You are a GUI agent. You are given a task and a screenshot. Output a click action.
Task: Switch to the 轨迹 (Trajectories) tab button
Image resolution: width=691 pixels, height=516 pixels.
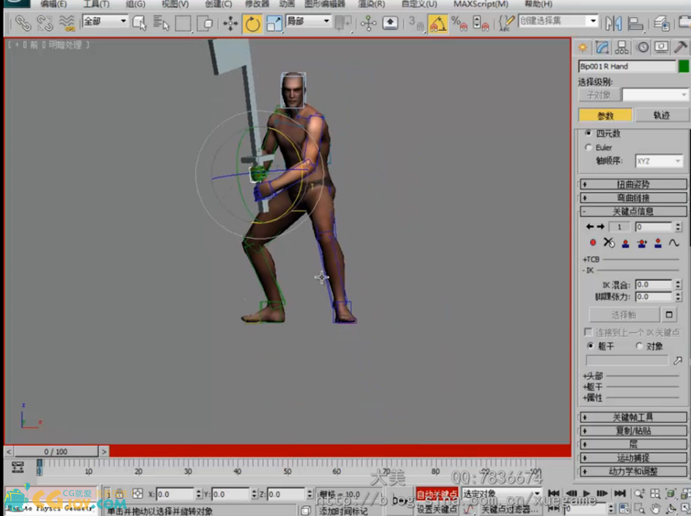coord(661,116)
